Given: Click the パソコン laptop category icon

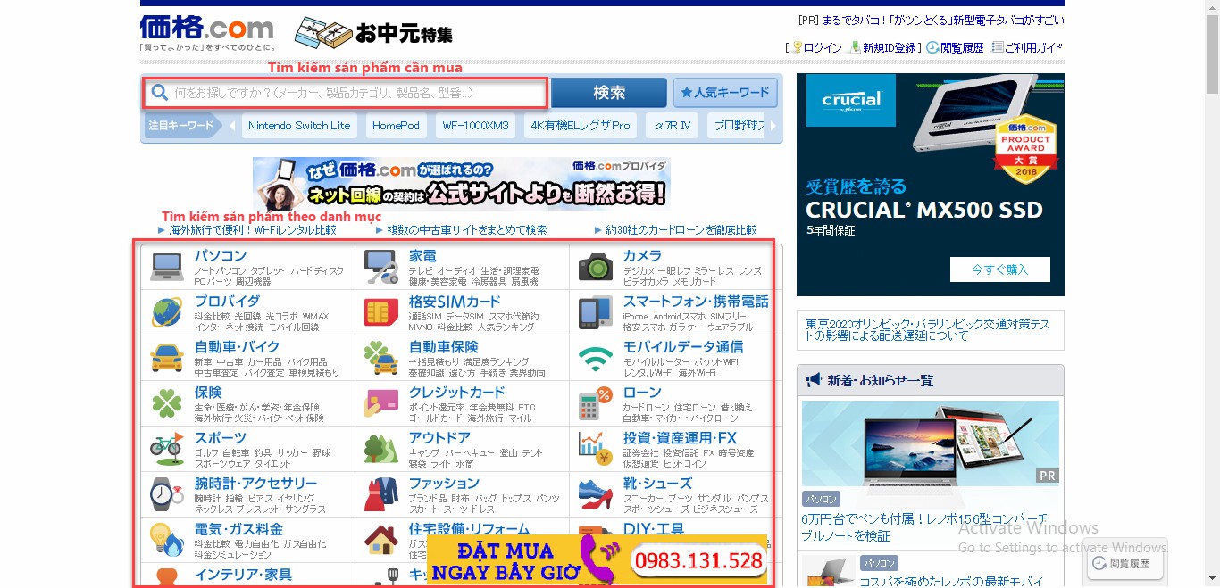Looking at the screenshot, I should 167,266.
